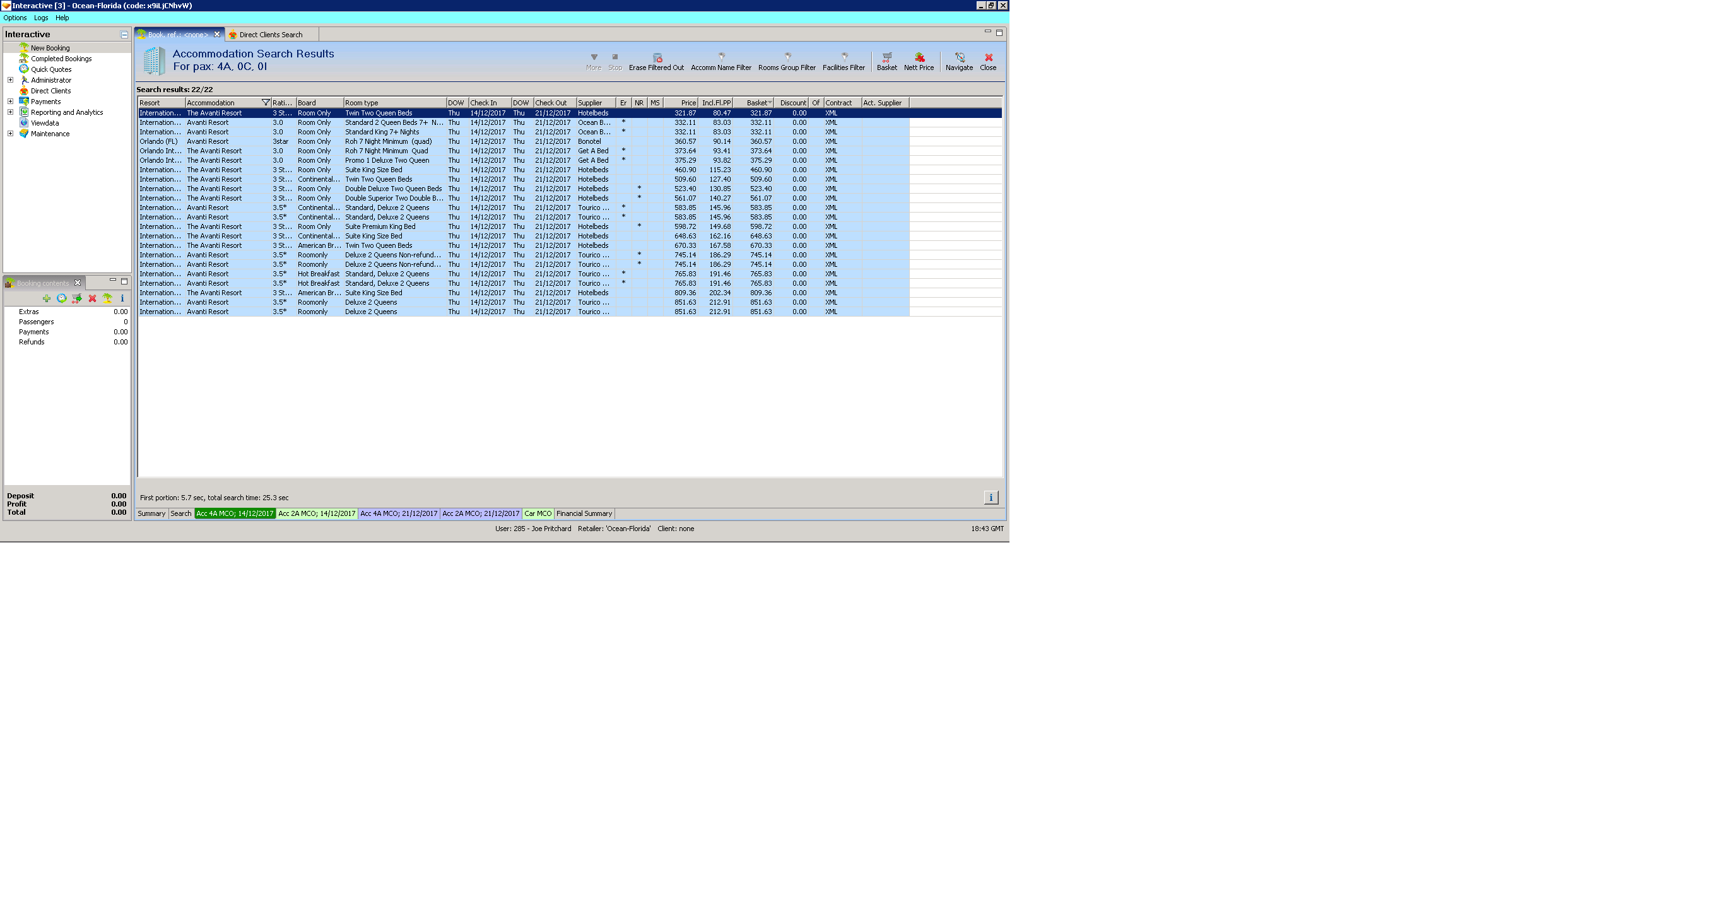Click the palm tree icon in Booking contents
This screenshot has height=907, width=1735.
coord(107,298)
